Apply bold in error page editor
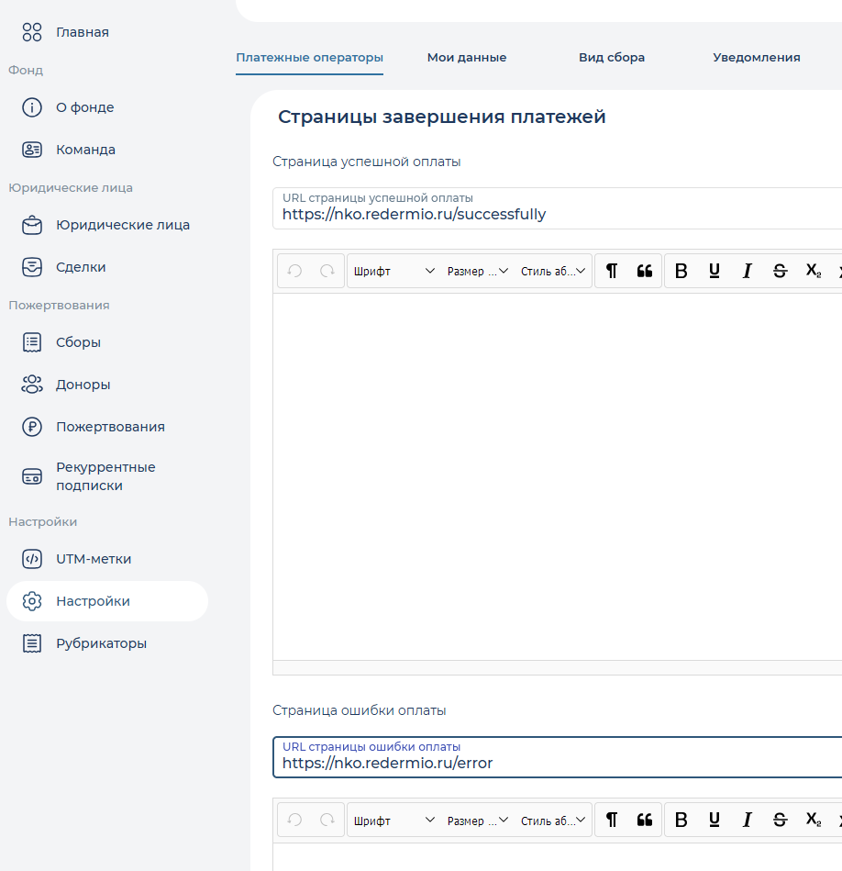 (681, 820)
